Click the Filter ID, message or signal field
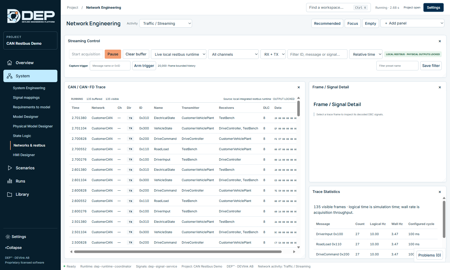The height and width of the screenshot is (270, 450). pyautogui.click(x=318, y=54)
